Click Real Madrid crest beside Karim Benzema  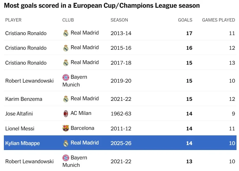pos(66,99)
